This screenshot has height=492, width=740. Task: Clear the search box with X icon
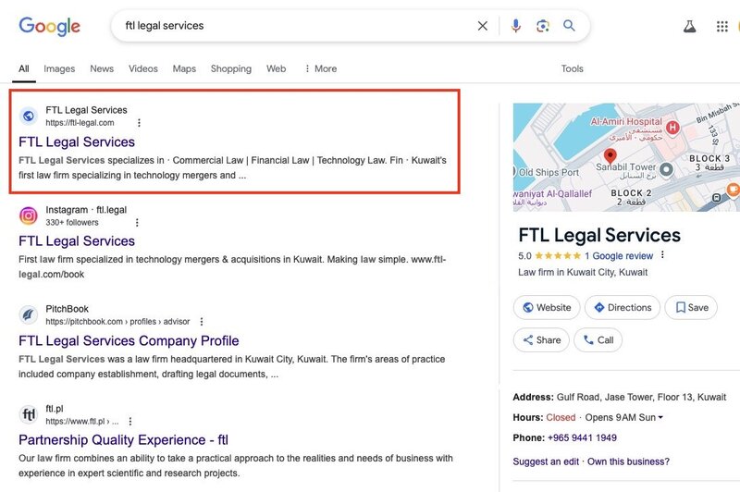click(482, 26)
